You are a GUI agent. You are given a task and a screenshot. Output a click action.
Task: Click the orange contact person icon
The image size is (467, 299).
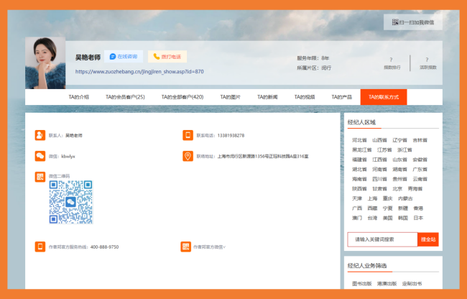(40, 135)
